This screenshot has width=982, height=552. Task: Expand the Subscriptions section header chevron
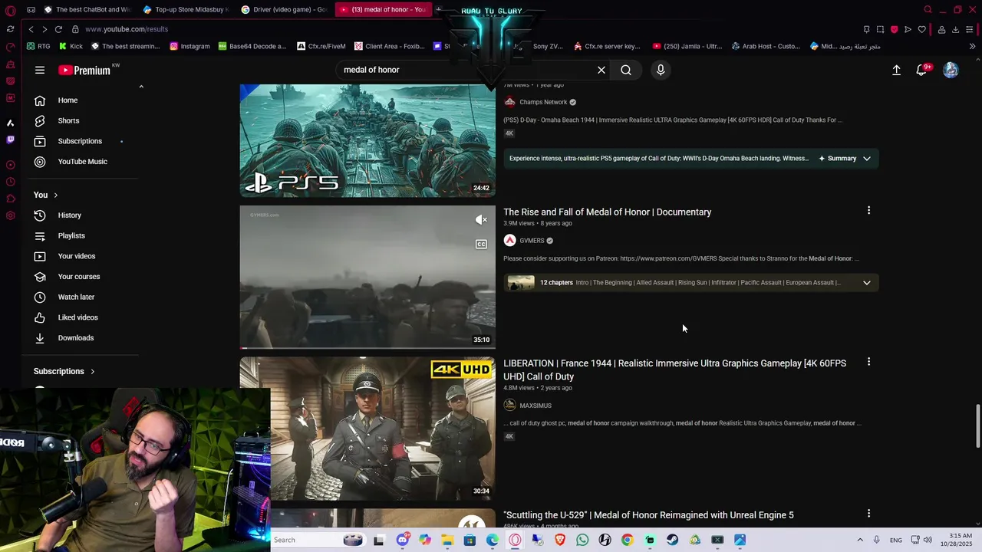pos(93,371)
